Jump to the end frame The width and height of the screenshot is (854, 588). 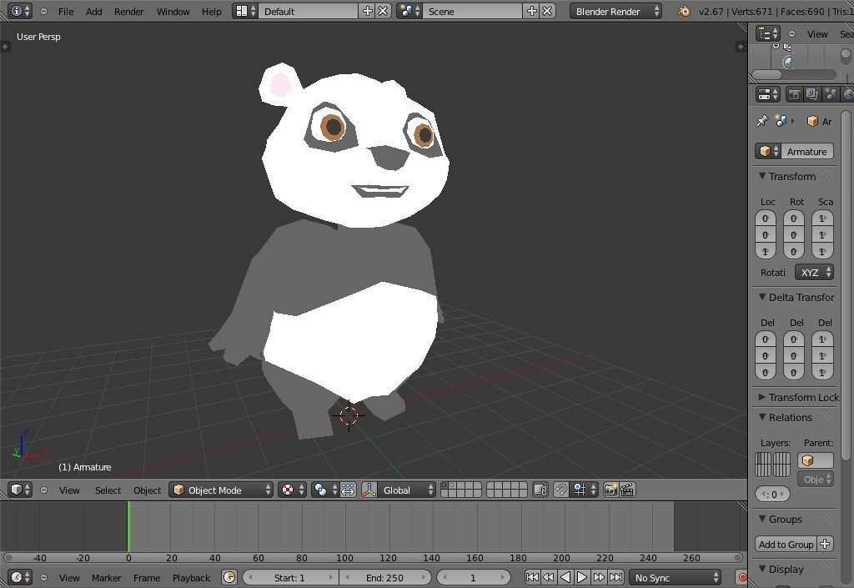click(x=616, y=577)
